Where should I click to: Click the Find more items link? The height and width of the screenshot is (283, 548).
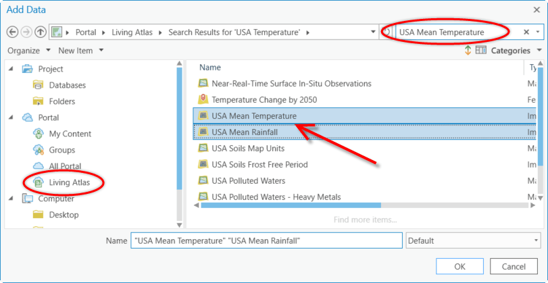click(x=365, y=220)
